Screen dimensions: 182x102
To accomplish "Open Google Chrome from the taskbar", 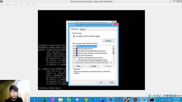I will coord(86,99).
